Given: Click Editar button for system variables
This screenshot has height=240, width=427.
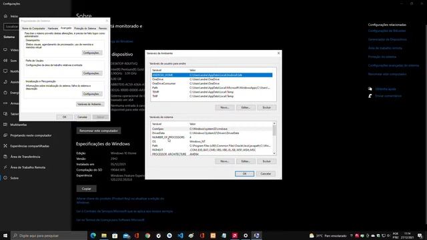Looking at the screenshot, I should coord(246,161).
